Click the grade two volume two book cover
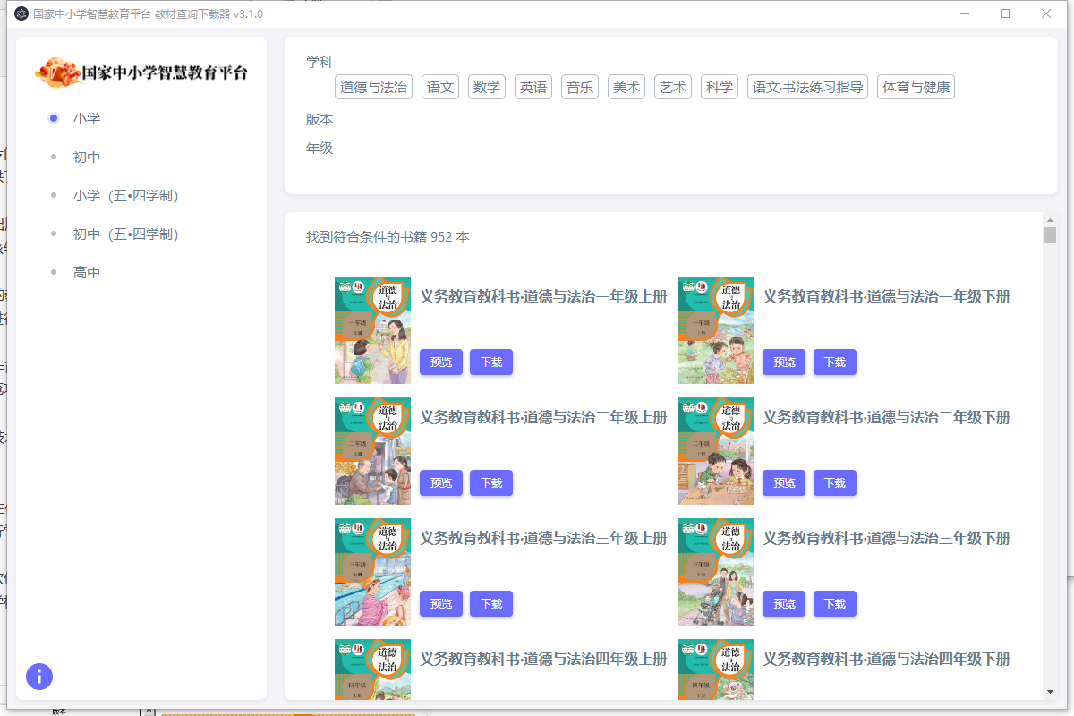The width and height of the screenshot is (1074, 716). point(715,451)
